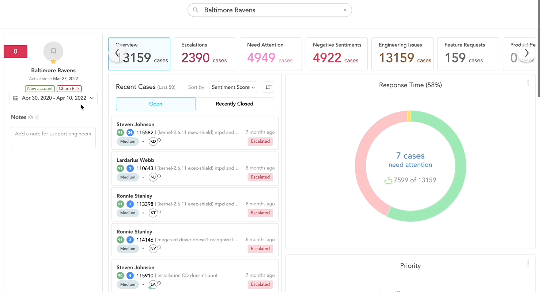The image size is (541, 292).
Task: Switch to Recently Closed cases
Action: click(234, 104)
